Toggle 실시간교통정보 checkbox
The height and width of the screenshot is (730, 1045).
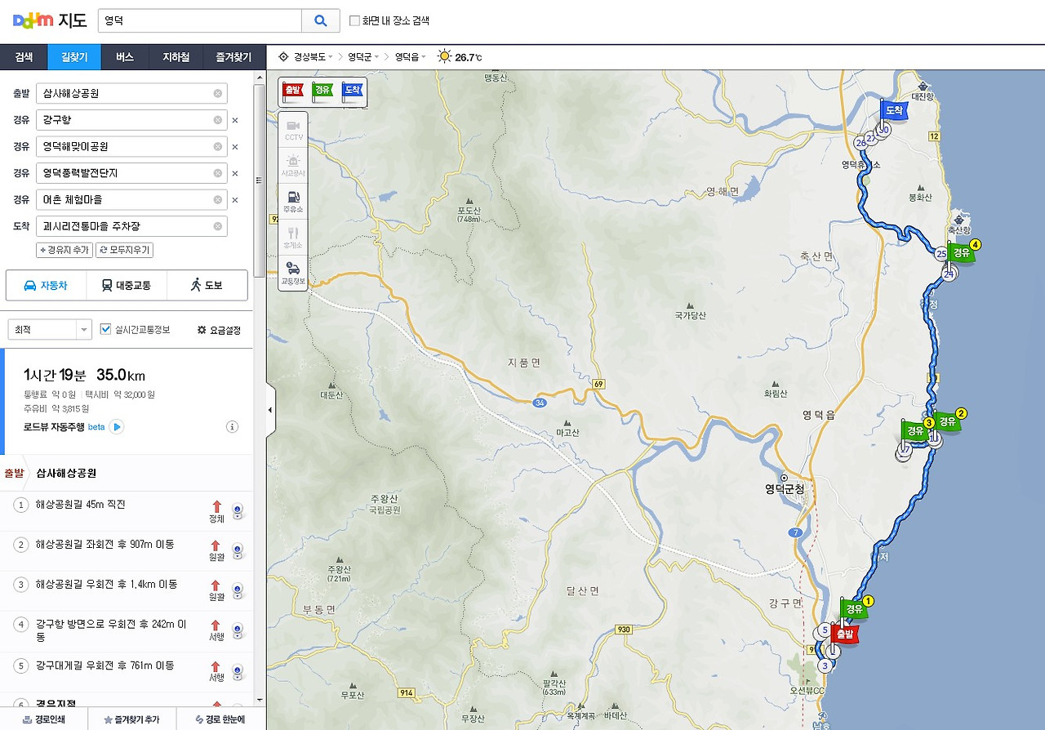click(x=105, y=329)
